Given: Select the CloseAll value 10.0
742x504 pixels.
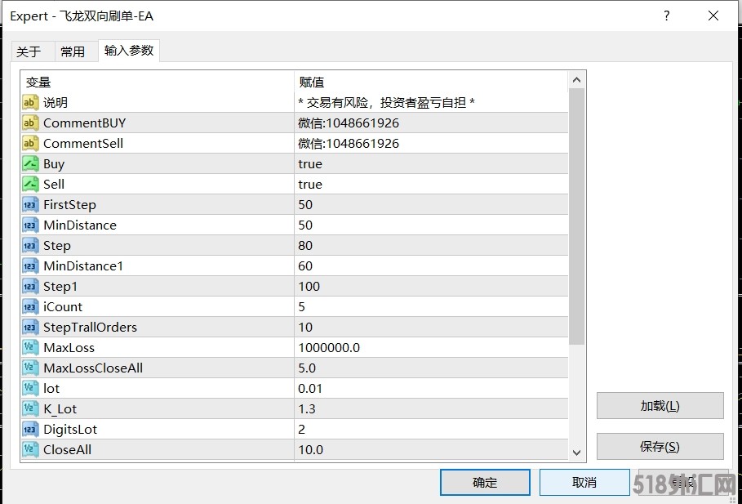Looking at the screenshot, I should [431, 449].
